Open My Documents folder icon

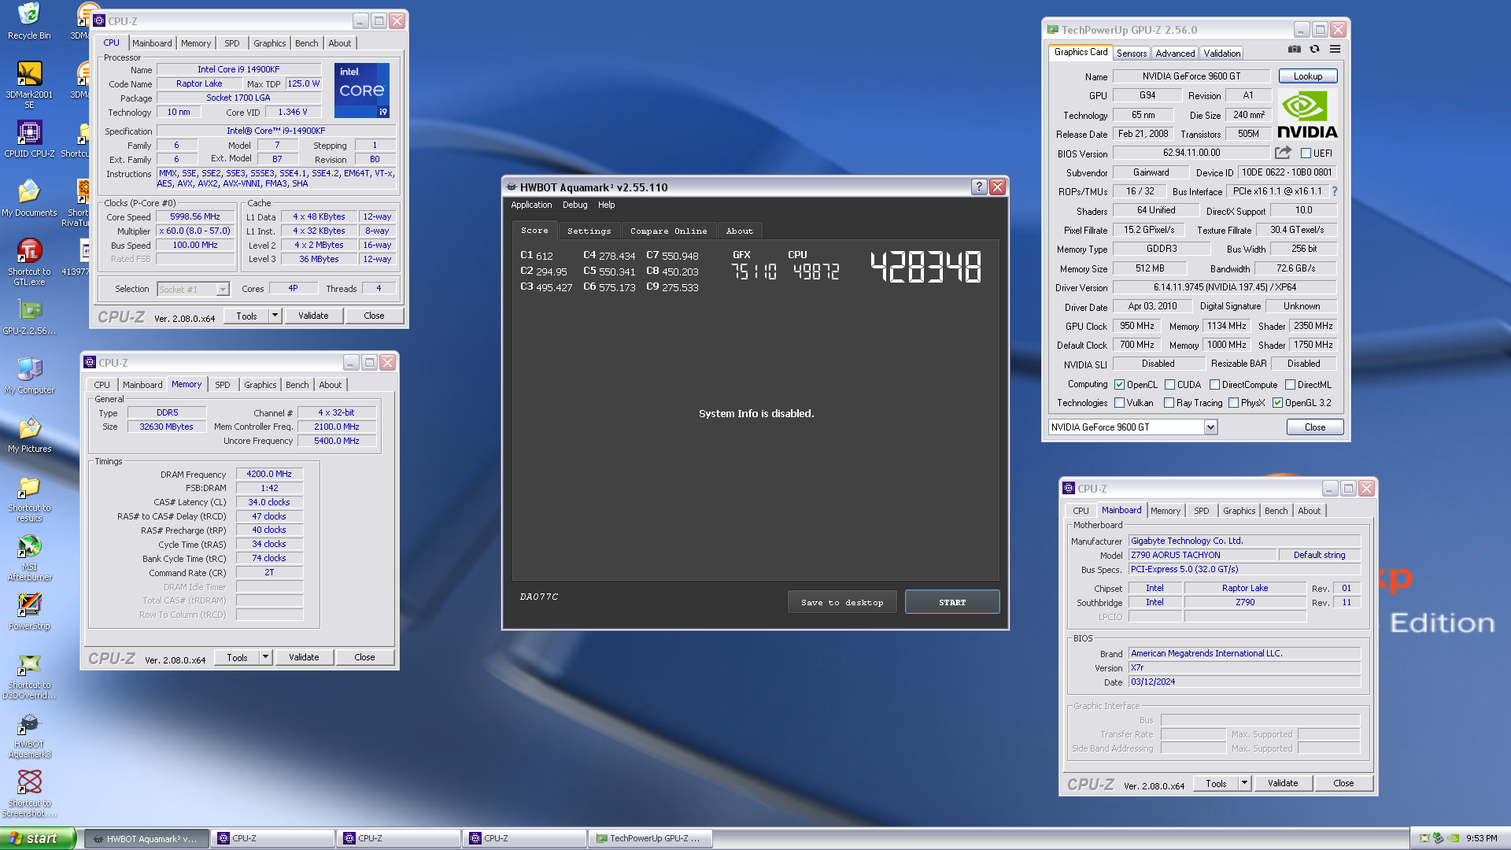29,198
